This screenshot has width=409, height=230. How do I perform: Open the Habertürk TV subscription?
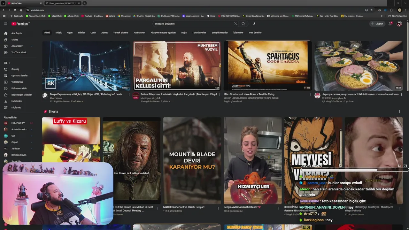click(18, 123)
